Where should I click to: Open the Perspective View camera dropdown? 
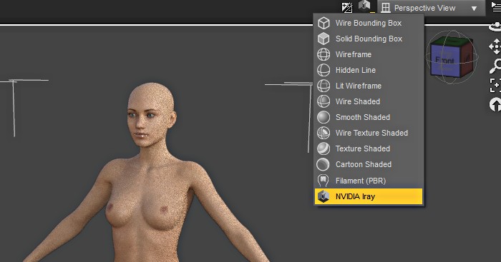[432, 8]
